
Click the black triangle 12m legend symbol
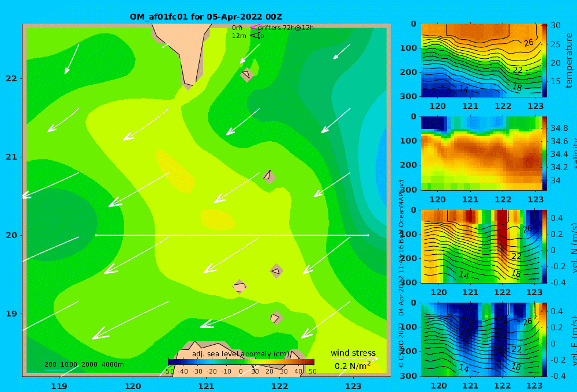(255, 36)
